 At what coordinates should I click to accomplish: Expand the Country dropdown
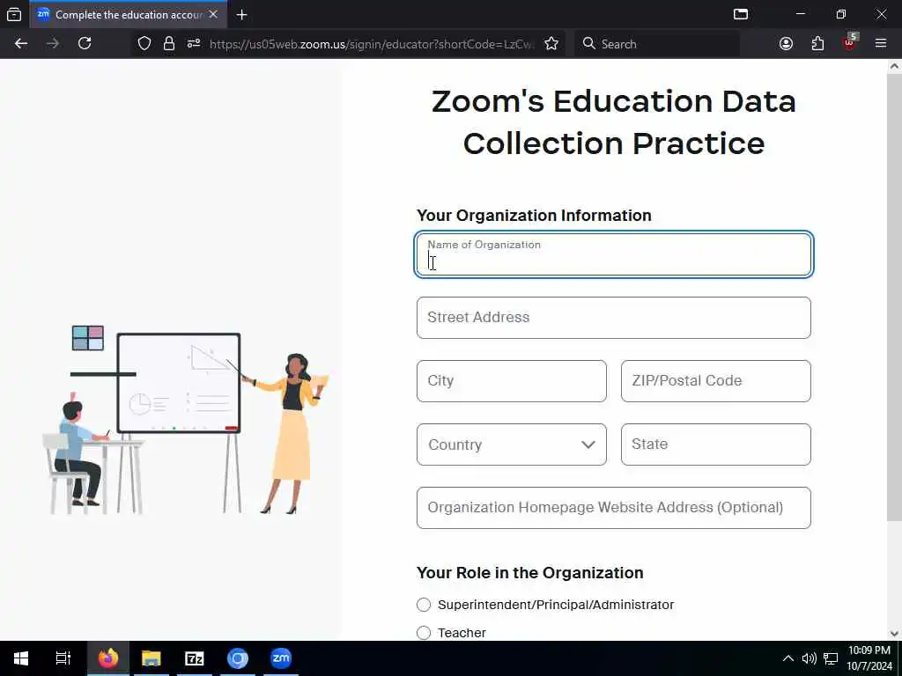click(512, 445)
